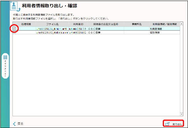188x128 pixels.
Task: Click 納税者の氏名又は名称 column header
Action: pyautogui.click(x=106, y=24)
